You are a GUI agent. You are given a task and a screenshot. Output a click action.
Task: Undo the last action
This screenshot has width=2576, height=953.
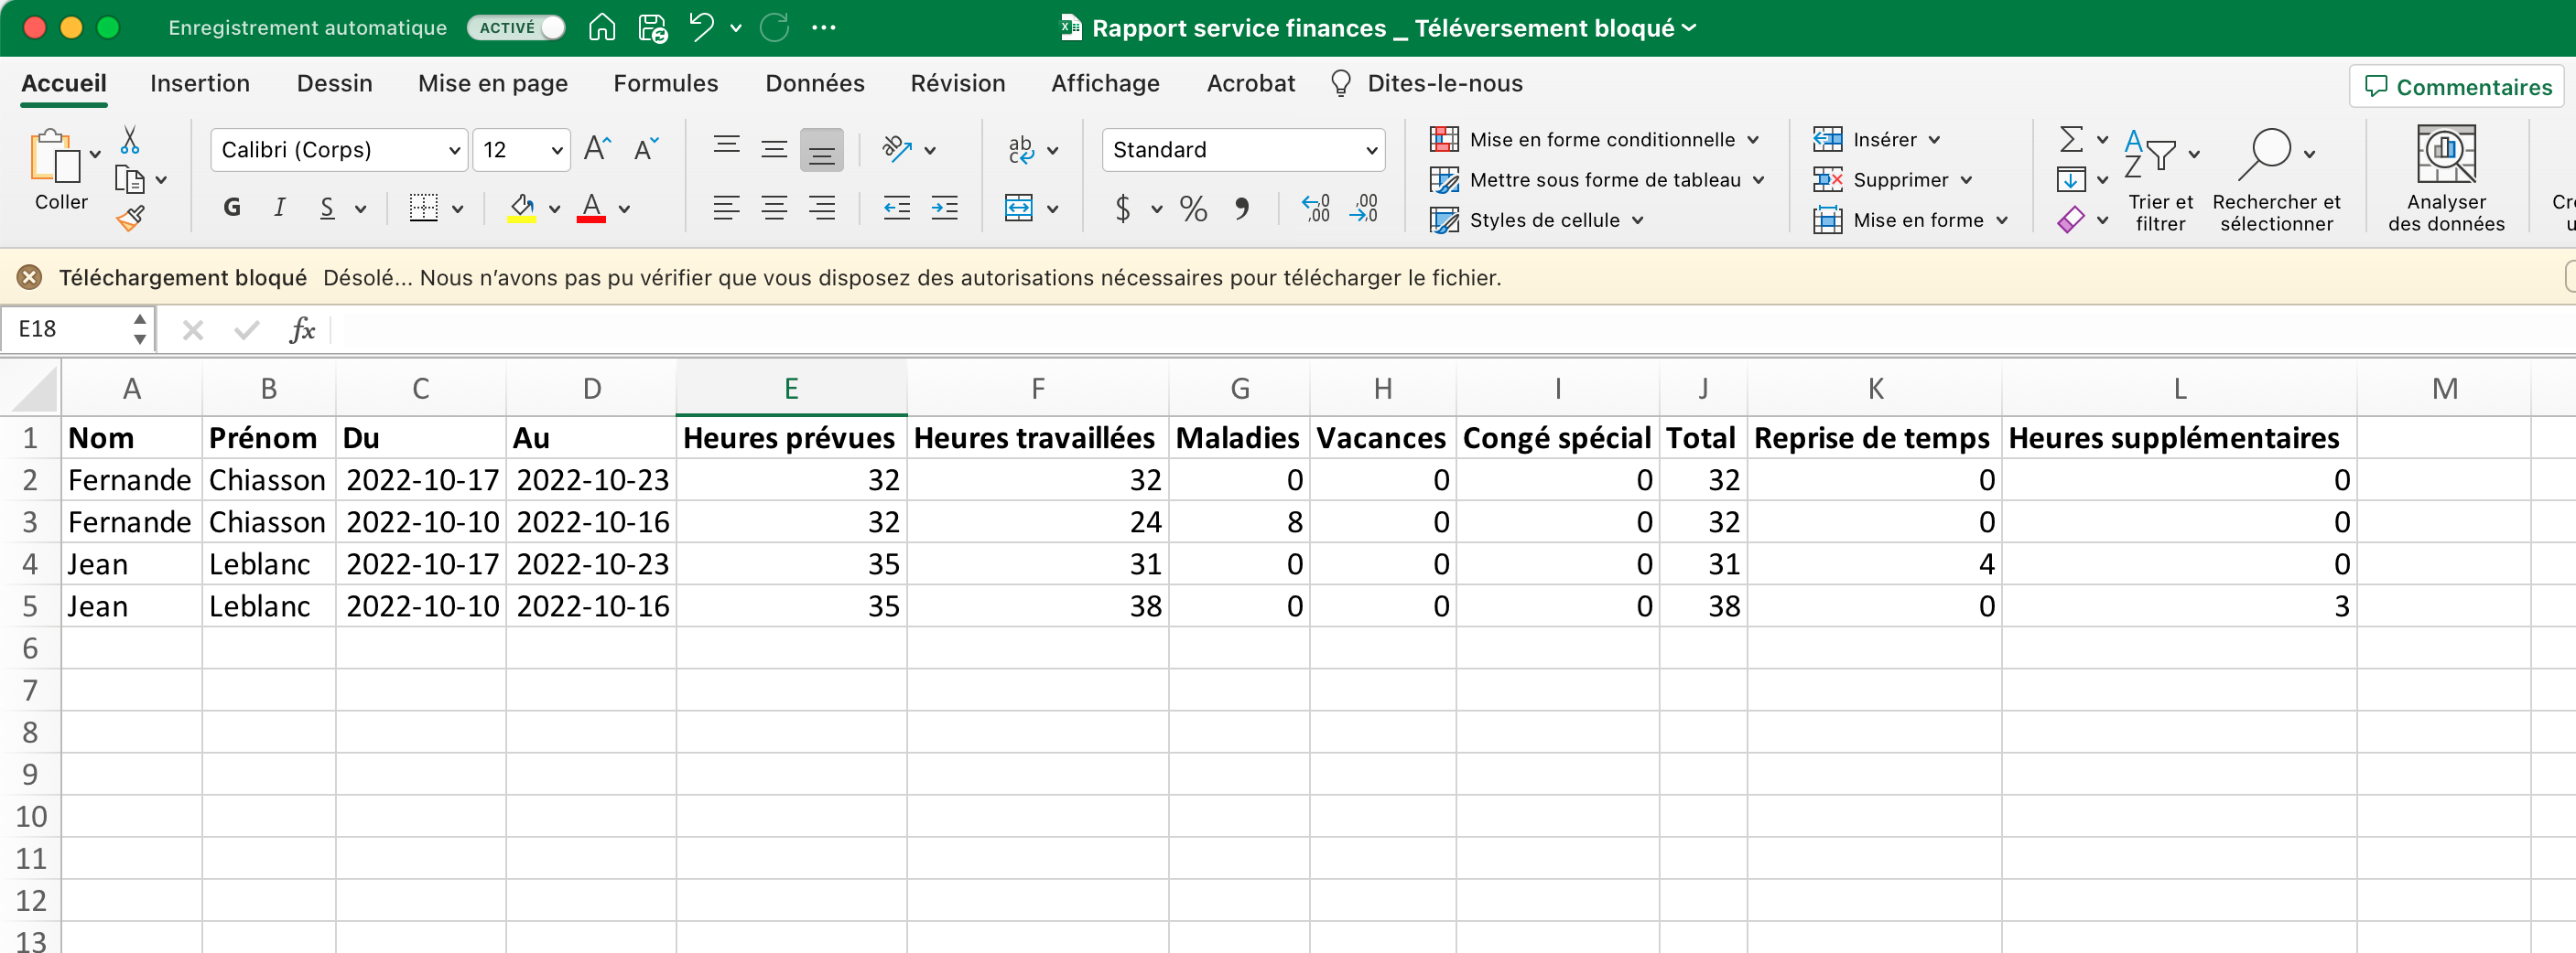[x=702, y=27]
